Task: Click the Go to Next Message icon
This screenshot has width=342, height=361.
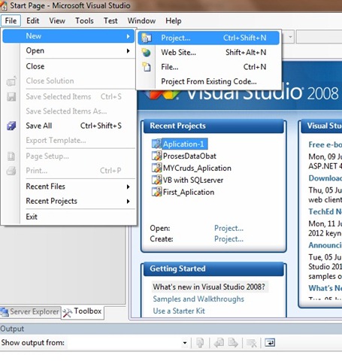Action: (233, 343)
